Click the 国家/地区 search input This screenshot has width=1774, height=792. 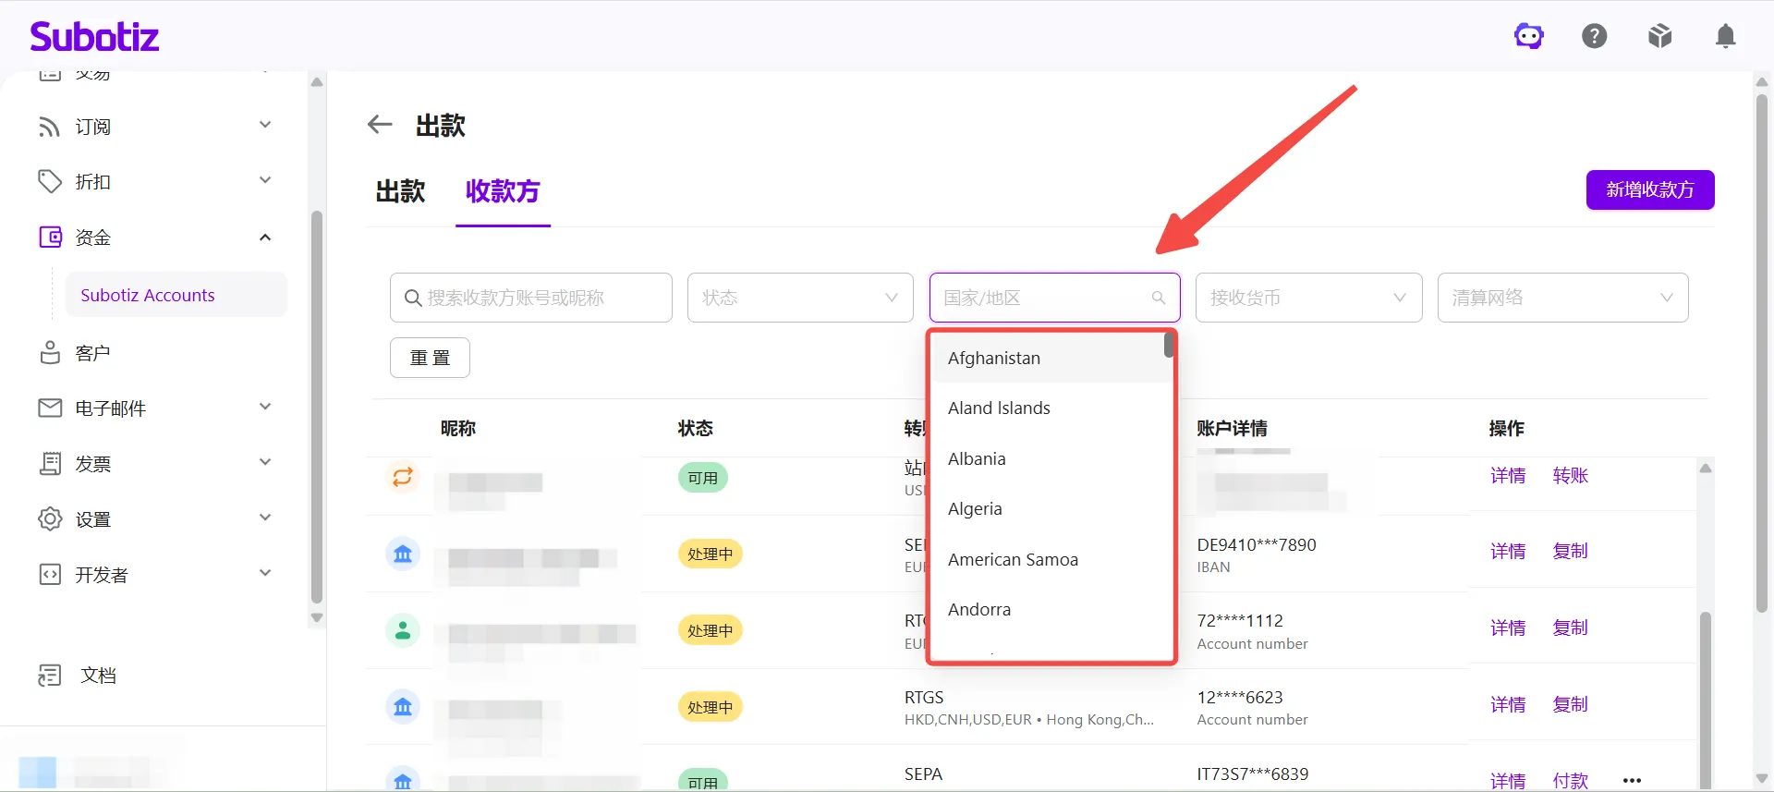(1054, 298)
